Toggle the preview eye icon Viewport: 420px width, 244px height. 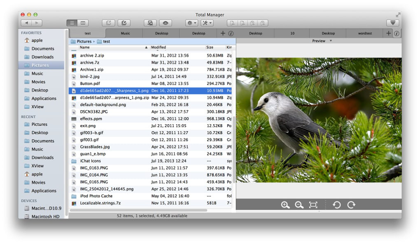[165, 23]
